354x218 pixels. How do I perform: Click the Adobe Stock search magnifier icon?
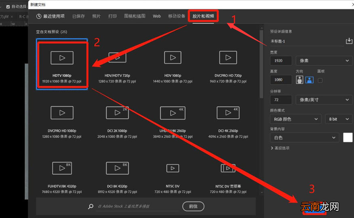point(91,206)
